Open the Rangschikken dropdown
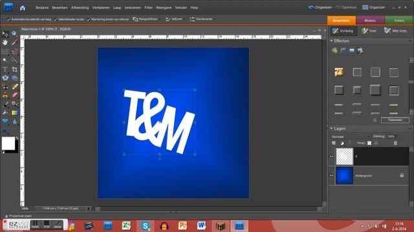Screen dimensions: 414x232 (x=146, y=19)
